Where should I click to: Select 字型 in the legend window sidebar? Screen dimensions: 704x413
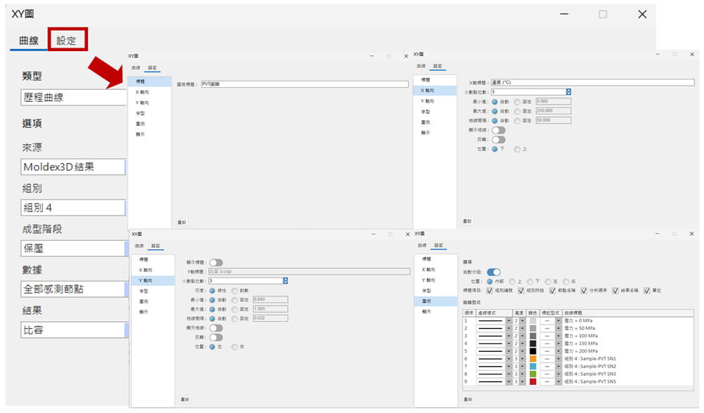pyautogui.click(x=426, y=290)
